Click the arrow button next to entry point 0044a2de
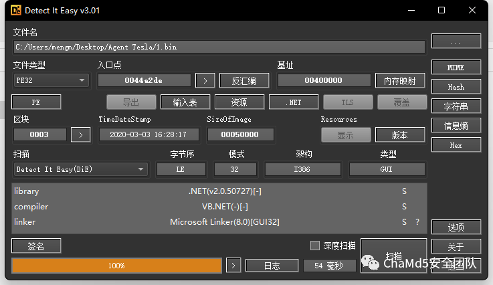This screenshot has width=493, height=285. (x=205, y=80)
